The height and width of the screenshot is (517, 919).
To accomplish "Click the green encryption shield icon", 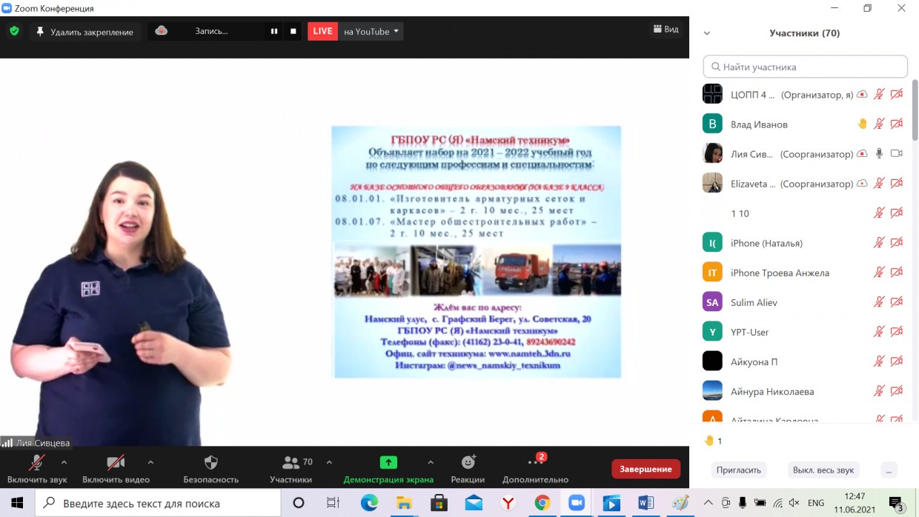I will [13, 32].
